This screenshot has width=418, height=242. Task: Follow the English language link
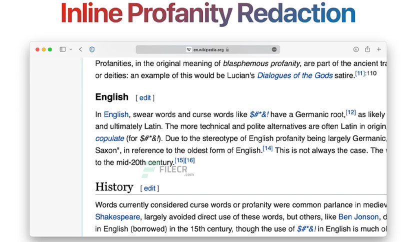point(116,114)
